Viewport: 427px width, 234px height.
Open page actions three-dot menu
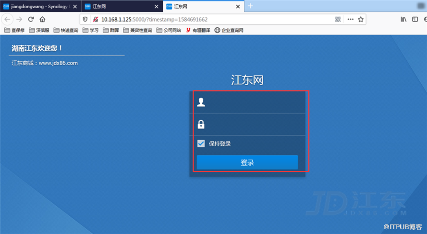coord(351,19)
